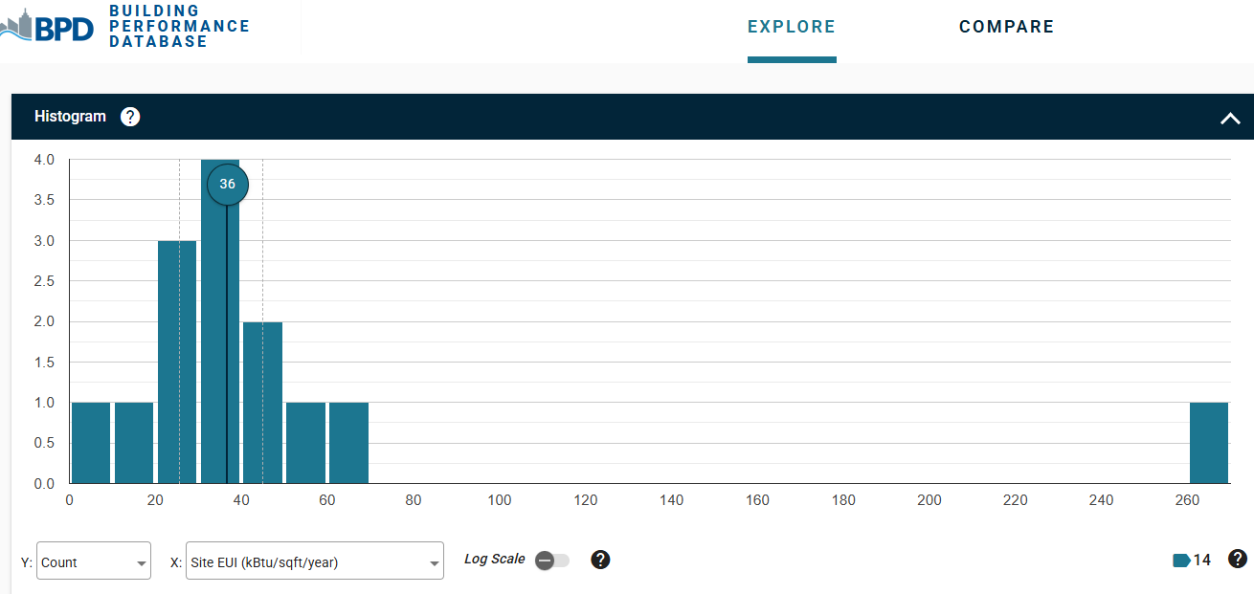Collapse the Histogram panel chevron
The height and width of the screenshot is (594, 1254).
click(x=1230, y=118)
